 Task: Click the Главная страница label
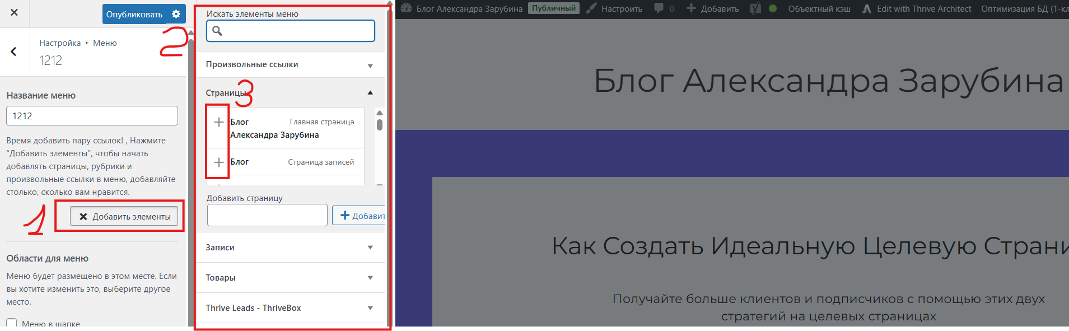(322, 122)
